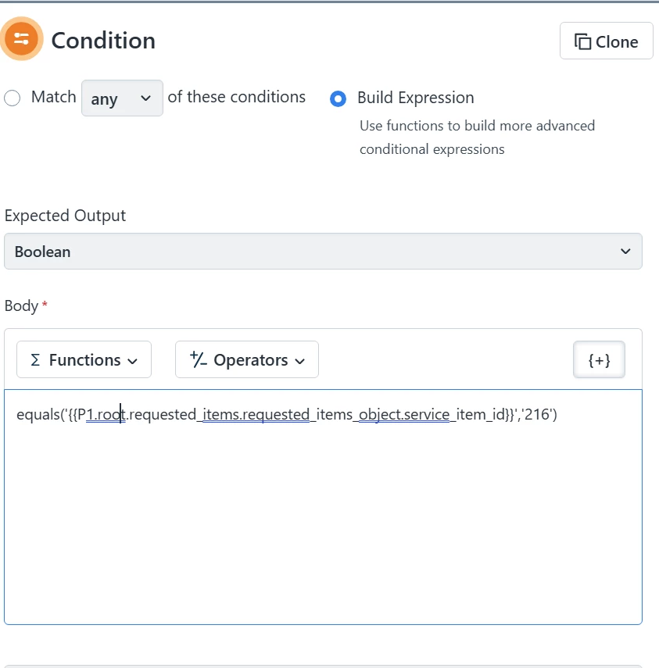This screenshot has width=659, height=668.
Task: Select the Build Expression radio button
Action: tap(338, 99)
